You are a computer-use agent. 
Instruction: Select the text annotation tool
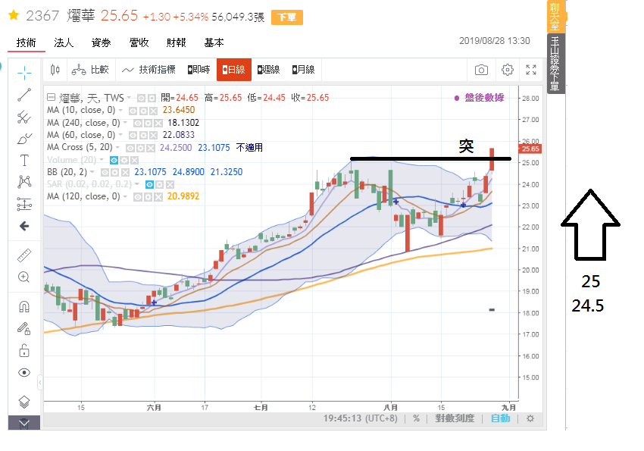(24, 160)
